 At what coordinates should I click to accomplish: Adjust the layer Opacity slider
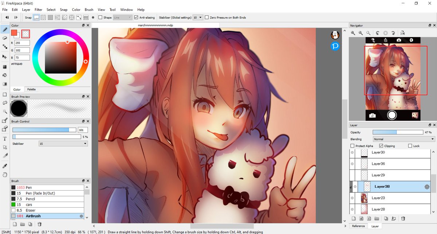398,132
